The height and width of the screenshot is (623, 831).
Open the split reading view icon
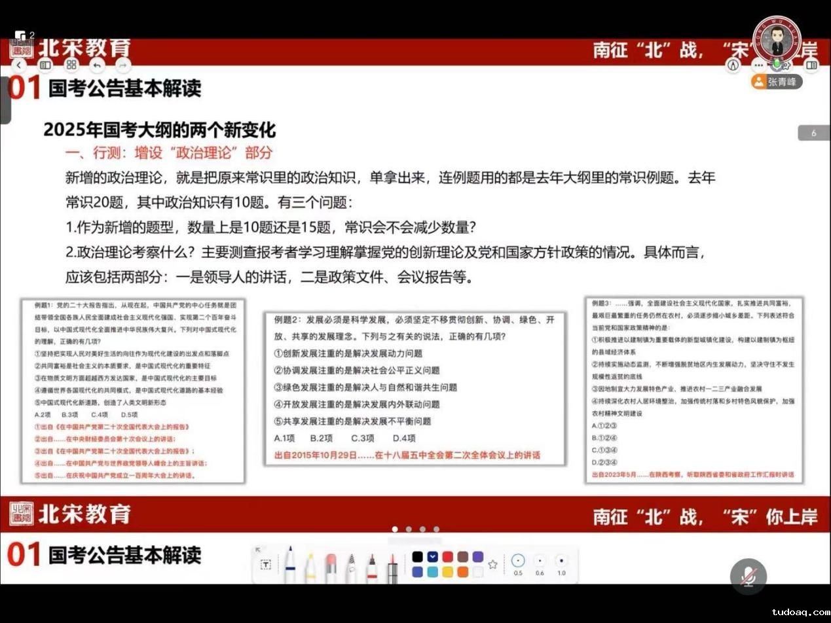(811, 65)
